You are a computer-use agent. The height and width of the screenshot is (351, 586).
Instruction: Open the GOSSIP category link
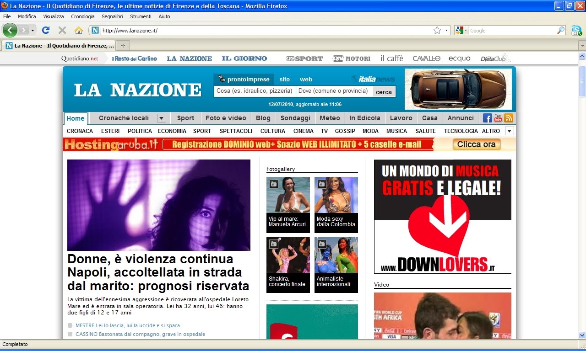(345, 131)
